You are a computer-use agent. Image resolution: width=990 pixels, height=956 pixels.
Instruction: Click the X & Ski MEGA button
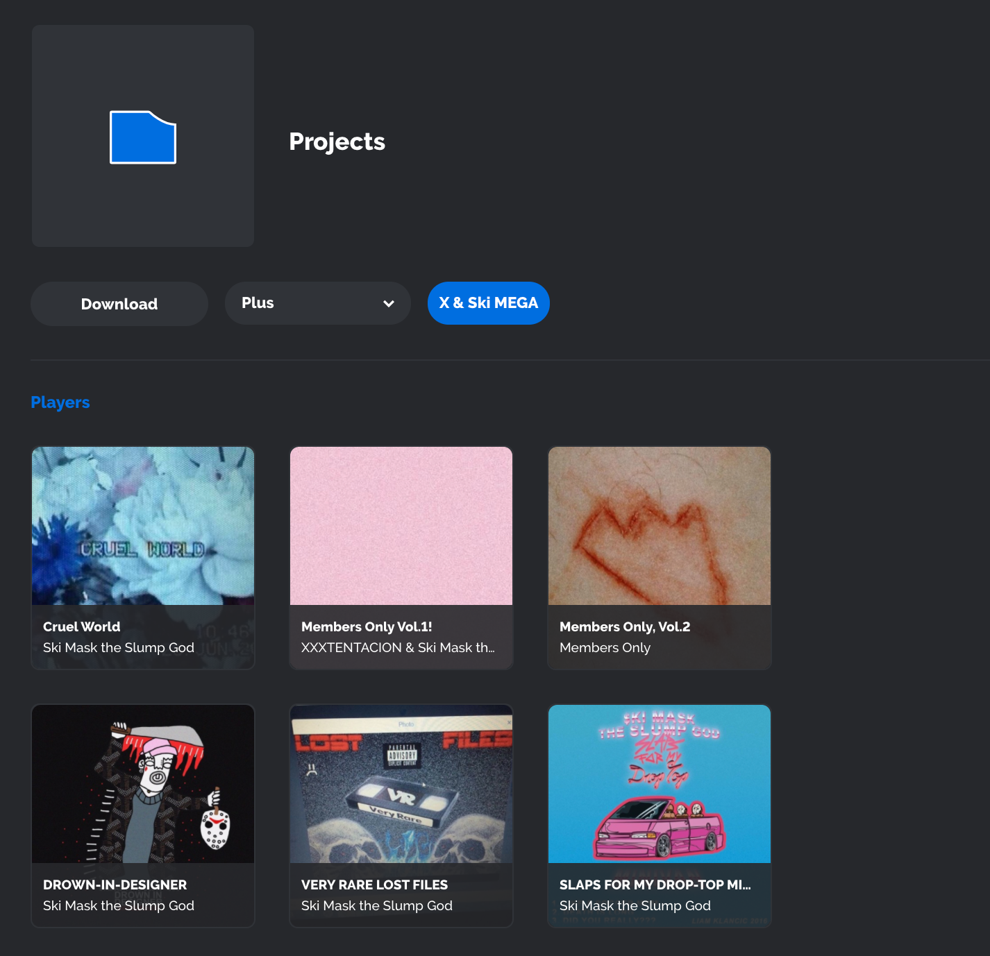[x=489, y=303]
